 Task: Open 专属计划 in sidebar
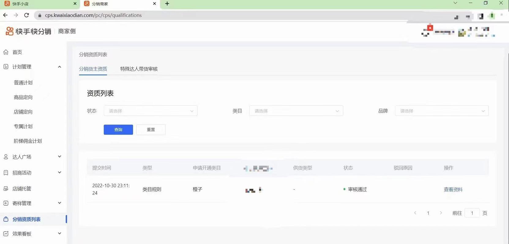tap(23, 126)
